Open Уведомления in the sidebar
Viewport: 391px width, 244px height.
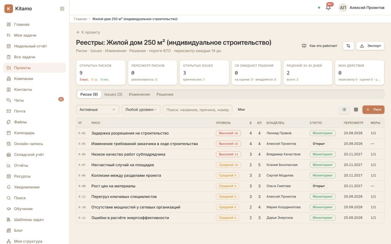[34, 187]
